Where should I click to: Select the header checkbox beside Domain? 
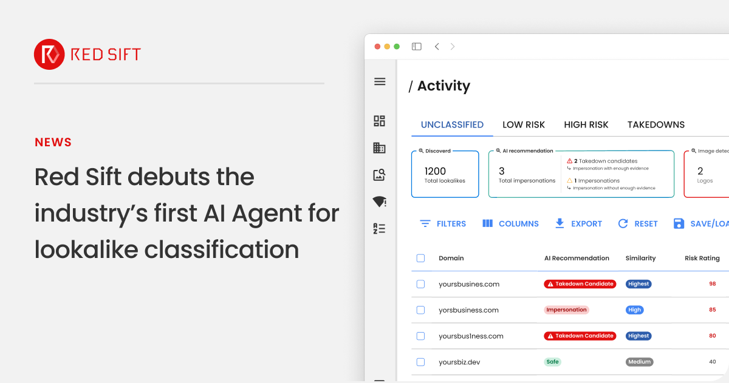420,258
